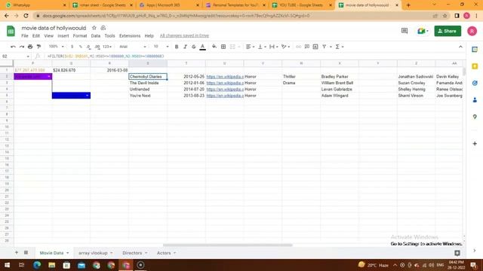Collapse the toolbar with the chevron
Screen dimensions: 483x271
point(460,47)
